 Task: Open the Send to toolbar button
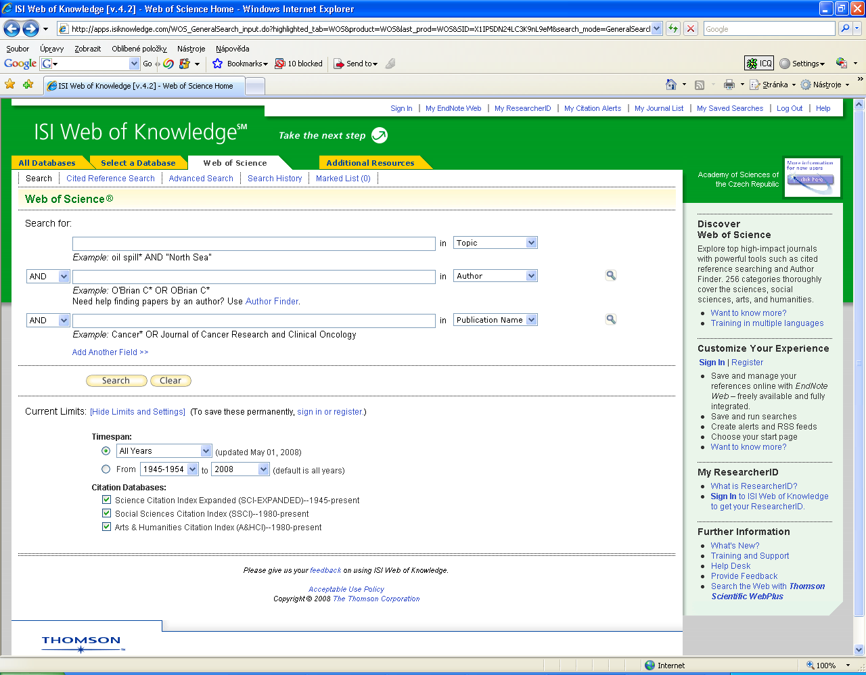(x=356, y=64)
